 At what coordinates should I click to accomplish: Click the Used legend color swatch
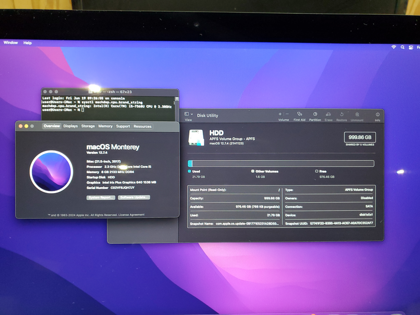[190, 171]
